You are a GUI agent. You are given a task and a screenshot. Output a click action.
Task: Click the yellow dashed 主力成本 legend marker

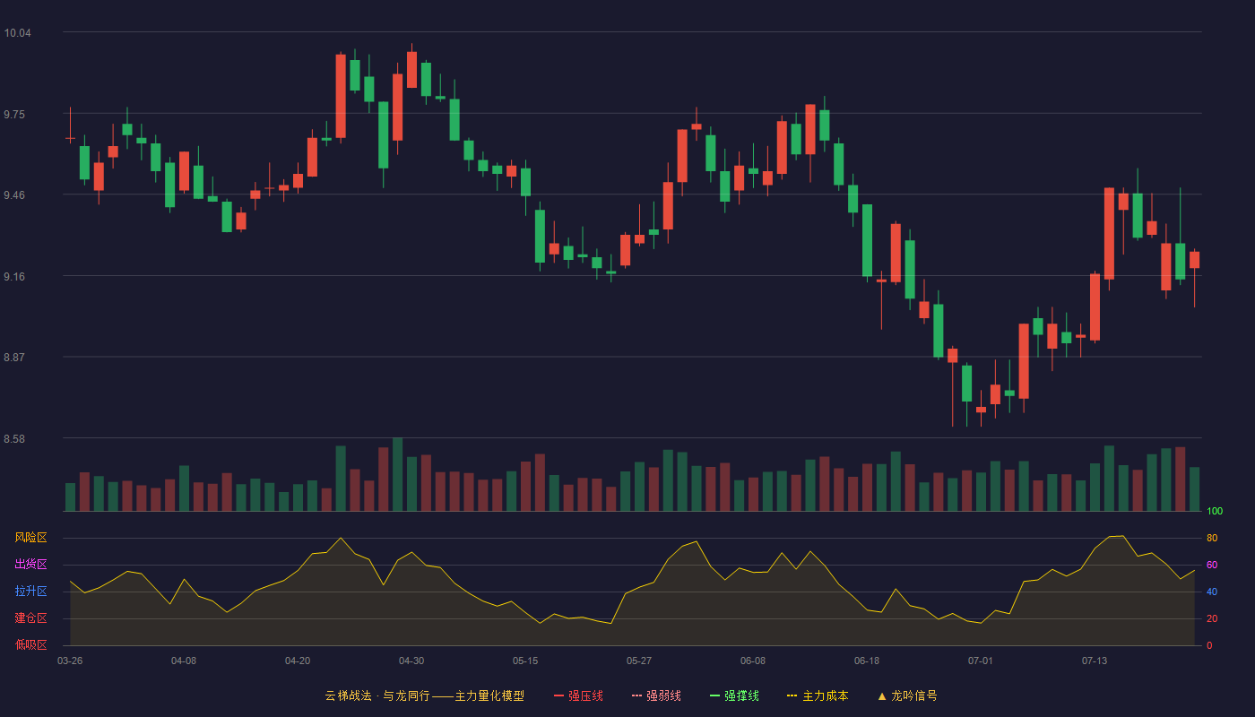[x=792, y=695]
